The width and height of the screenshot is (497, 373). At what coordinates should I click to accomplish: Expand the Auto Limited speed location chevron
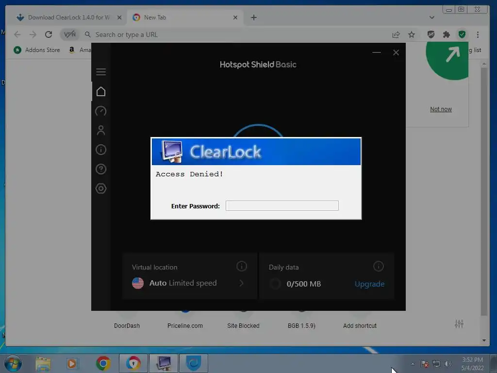242,283
